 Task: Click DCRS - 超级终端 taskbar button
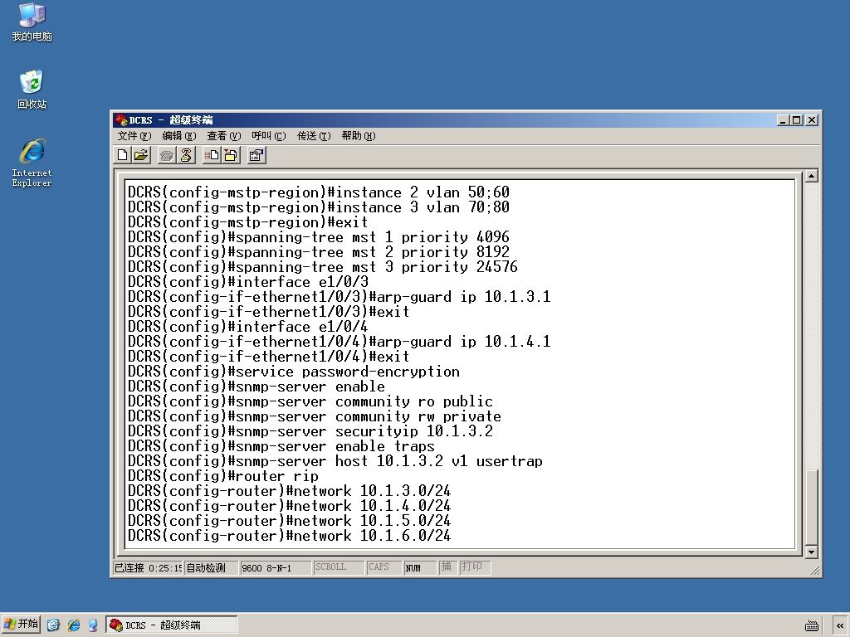(x=172, y=625)
